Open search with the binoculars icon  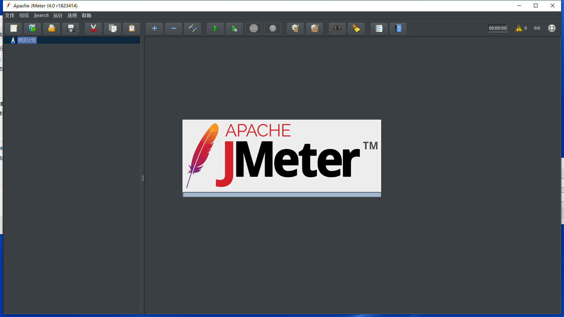tap(337, 28)
